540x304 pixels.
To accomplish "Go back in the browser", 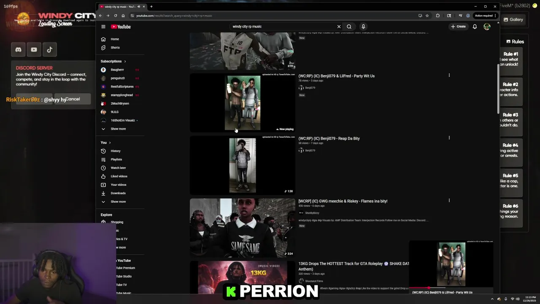I will [100, 16].
